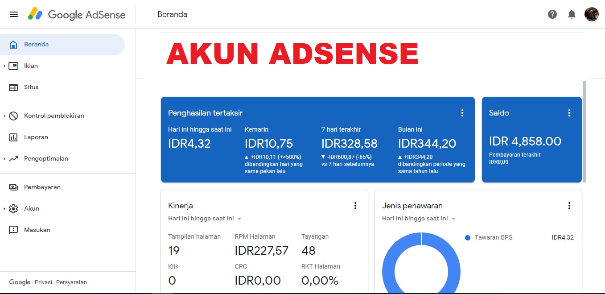Click the Bulan ini IDR344,20 value
Viewport: 605px width, 294px height.
[x=427, y=144]
